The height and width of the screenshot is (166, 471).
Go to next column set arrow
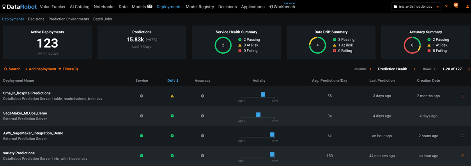(x=414, y=69)
